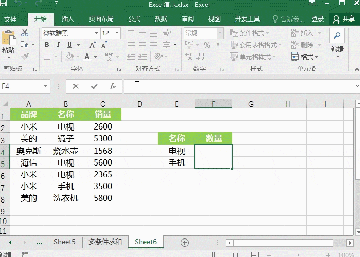The image size is (360, 257).
Task: Open the 格式 cells format dropdown
Action: (304, 57)
